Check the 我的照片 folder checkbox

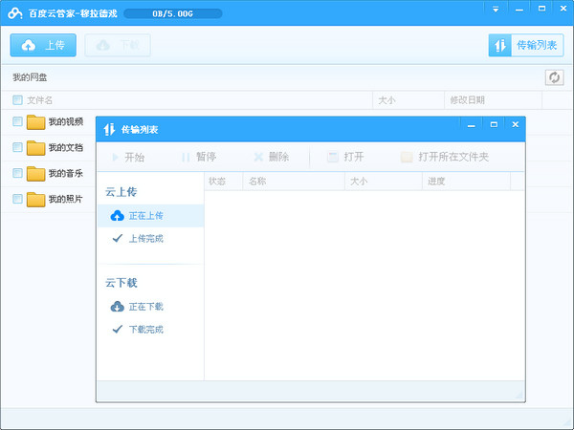click(x=17, y=199)
